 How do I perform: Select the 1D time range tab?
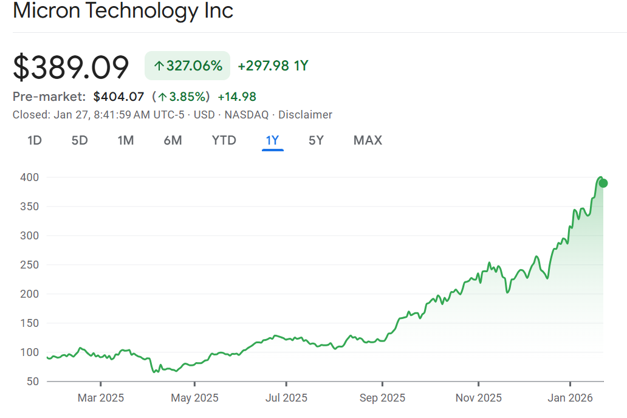[35, 140]
